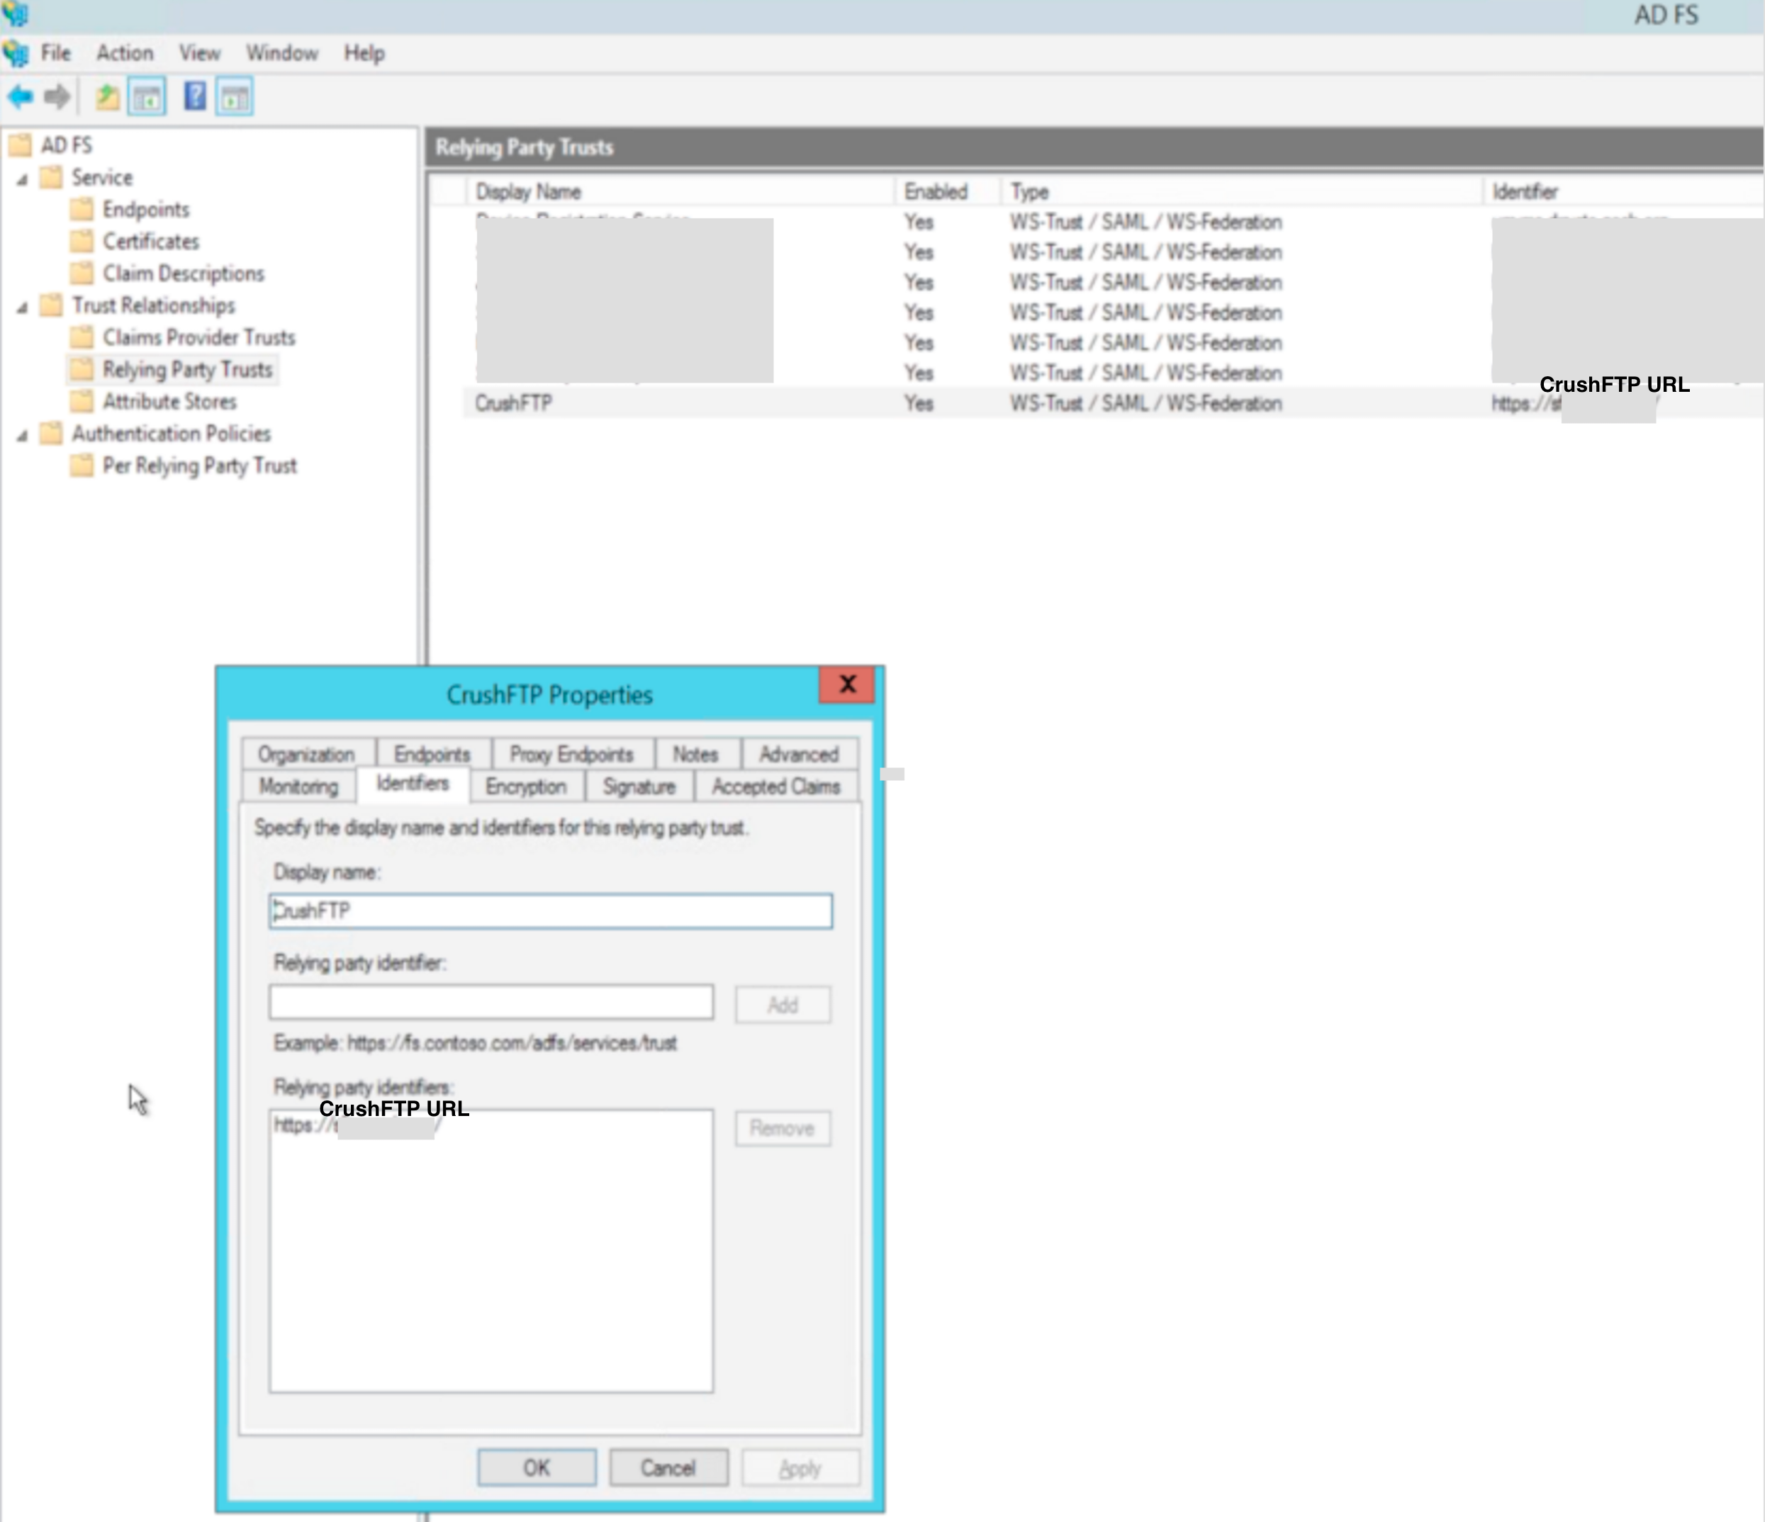Switch to the Organization tab
The width and height of the screenshot is (1765, 1522).
308,754
